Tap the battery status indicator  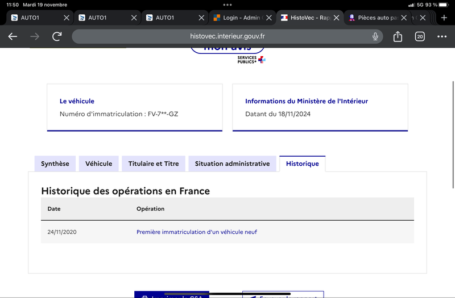point(444,5)
